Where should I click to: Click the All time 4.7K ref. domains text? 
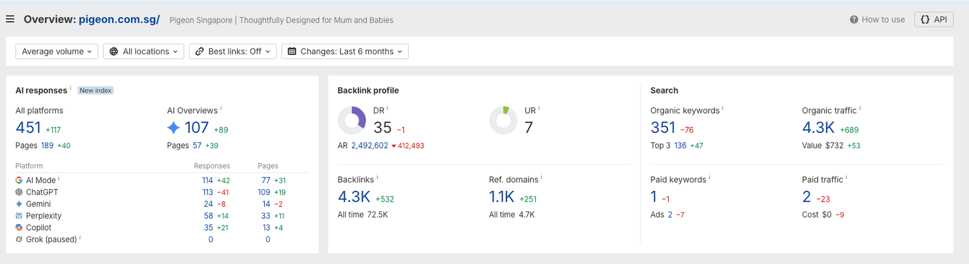(x=512, y=214)
